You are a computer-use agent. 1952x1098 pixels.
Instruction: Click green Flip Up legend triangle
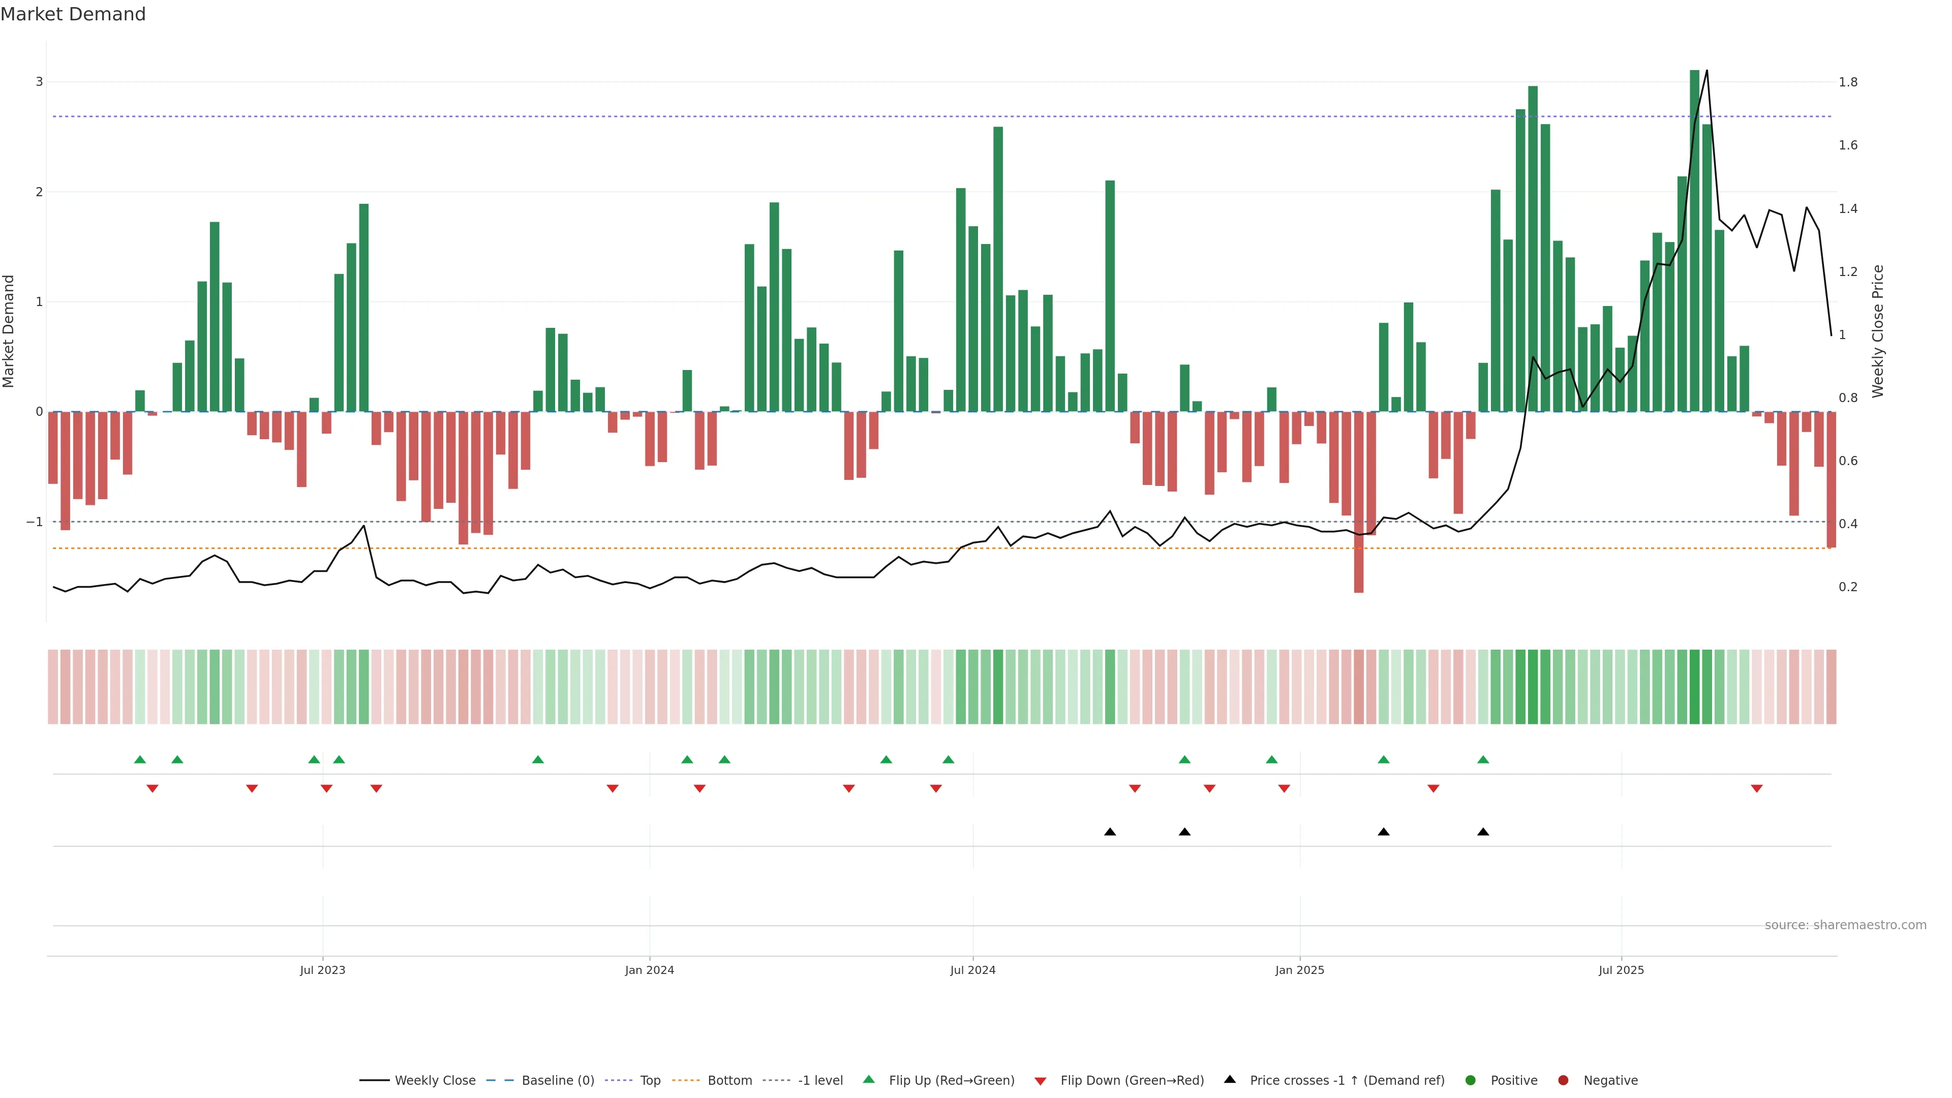click(x=869, y=1080)
